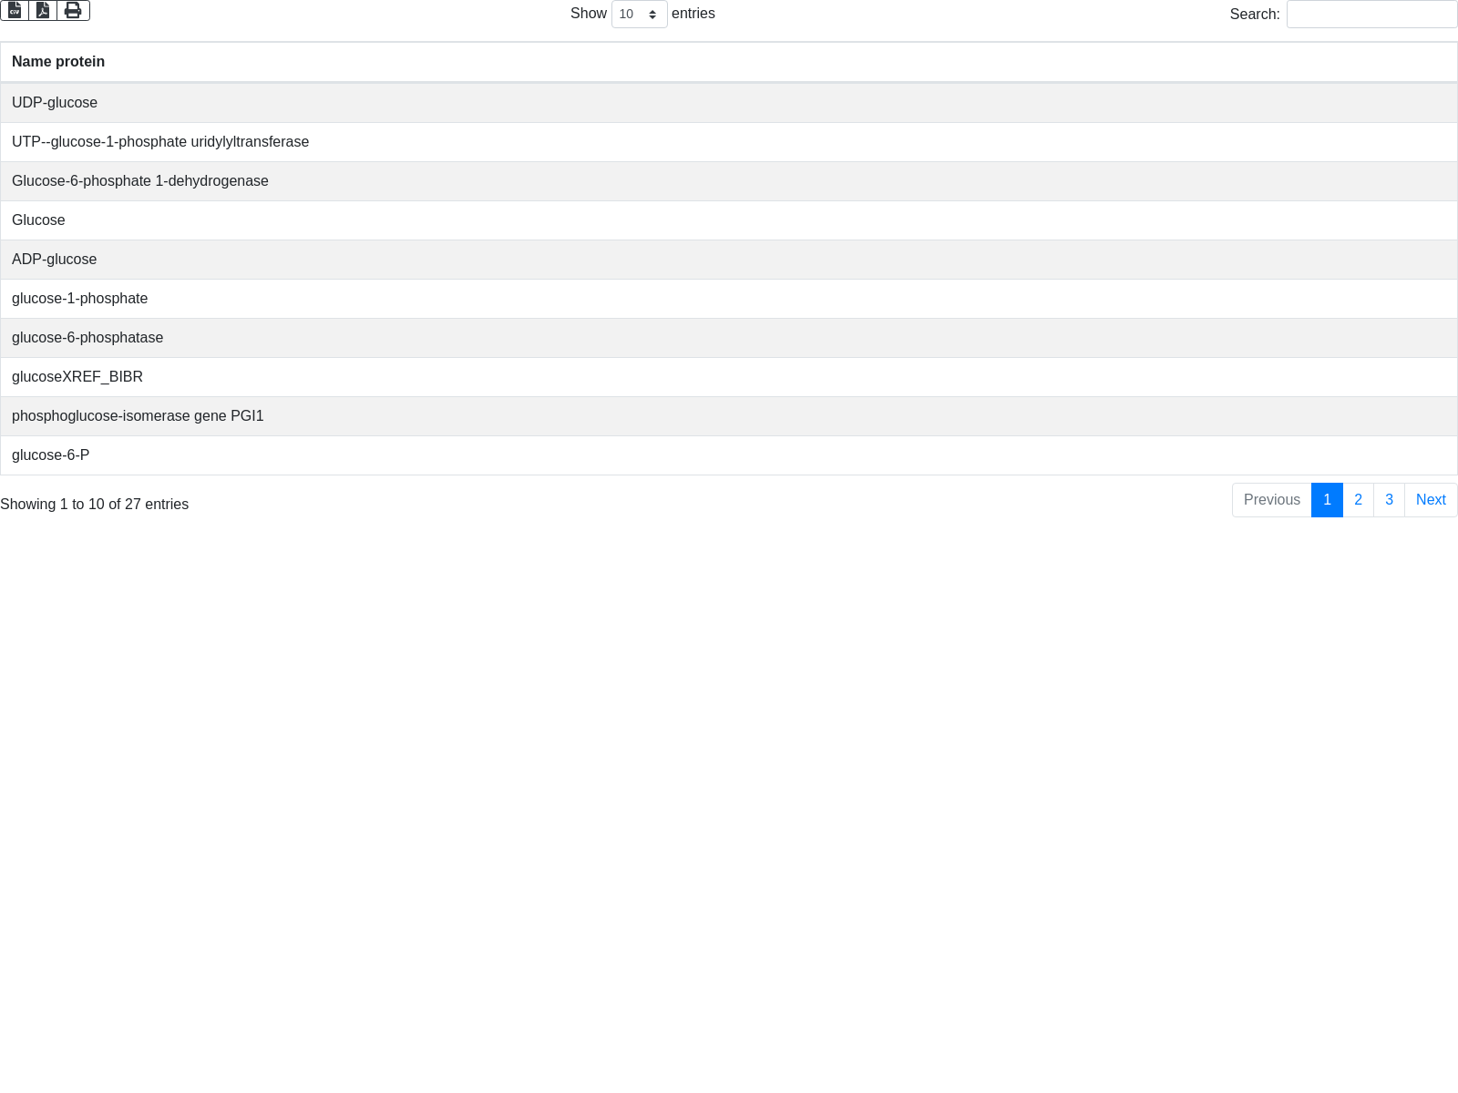Viewport: 1458px width, 1093px height.
Task: Select the ADP-glucose row
Action: 55,260
